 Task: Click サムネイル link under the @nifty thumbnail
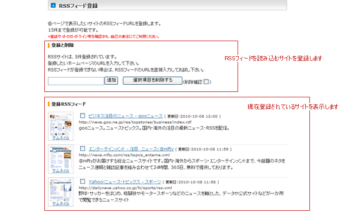click(60, 171)
